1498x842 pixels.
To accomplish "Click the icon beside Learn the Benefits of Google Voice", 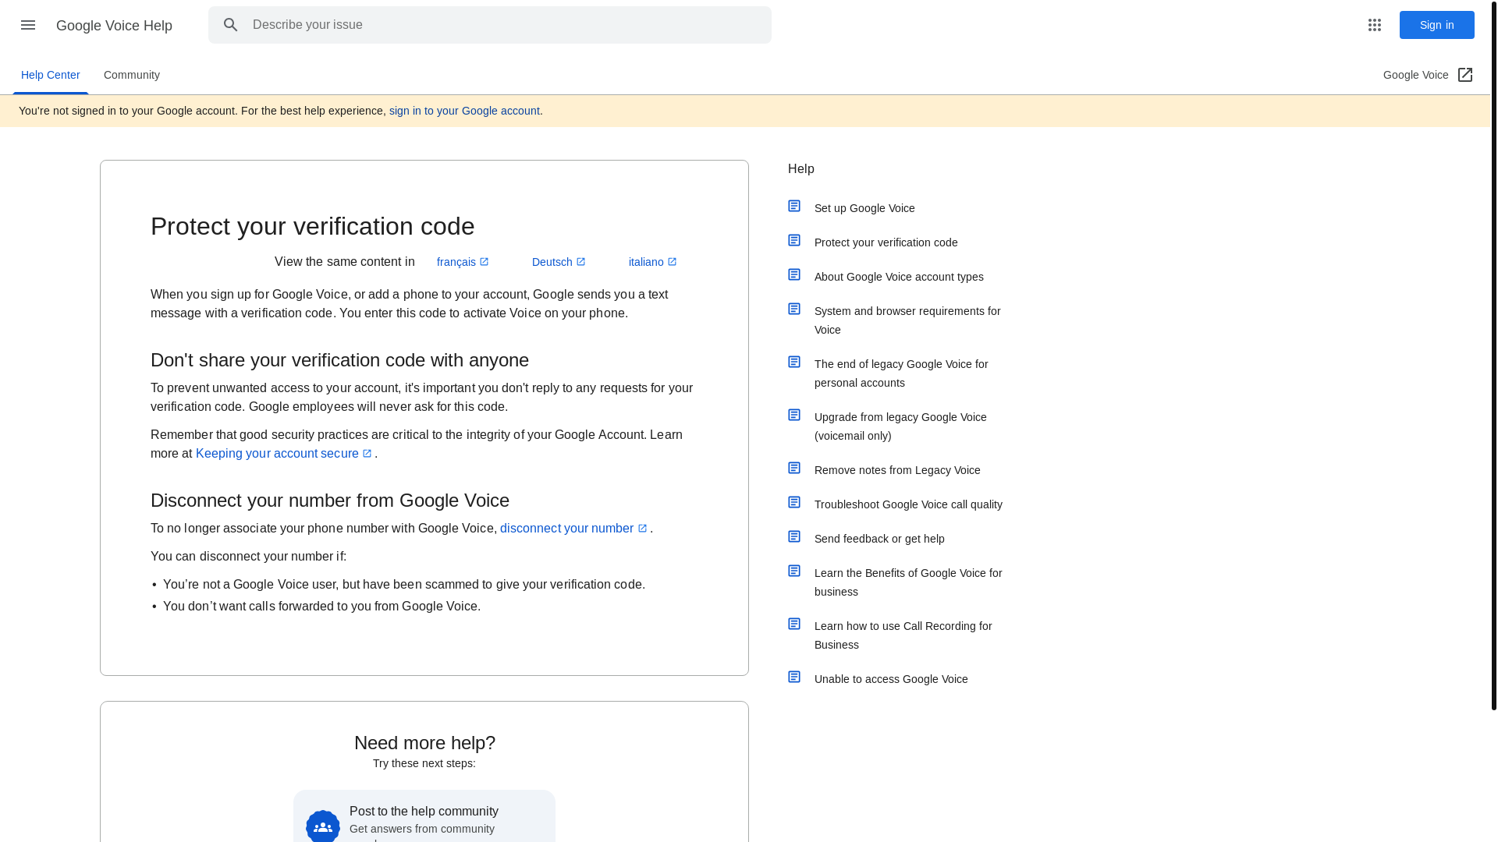I will [x=794, y=571].
